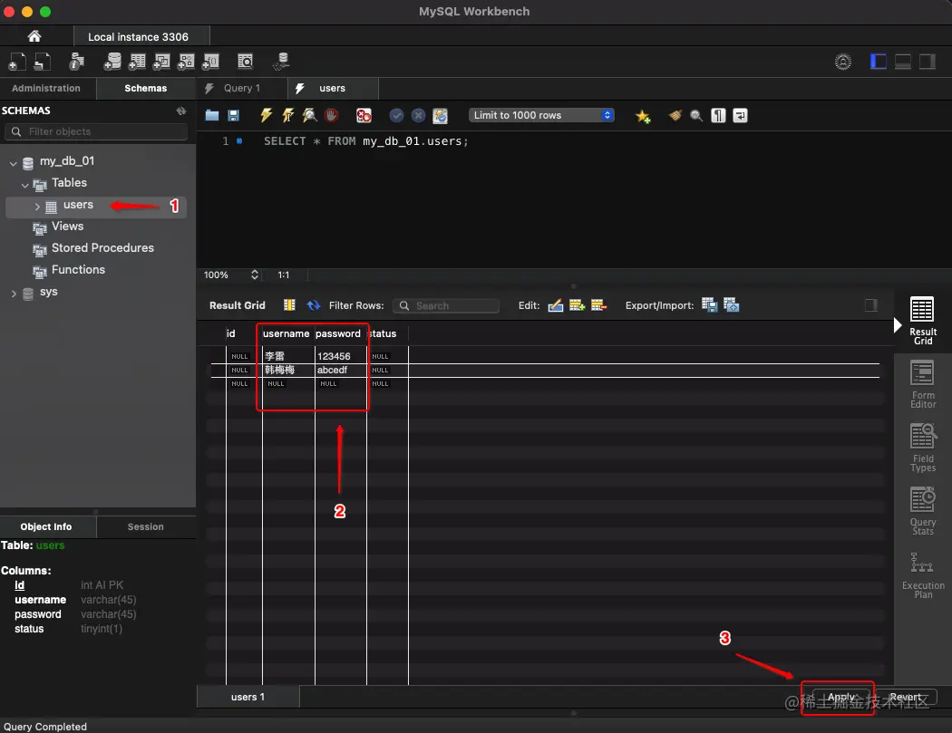
Task: Search table data icon
Action: (246, 62)
